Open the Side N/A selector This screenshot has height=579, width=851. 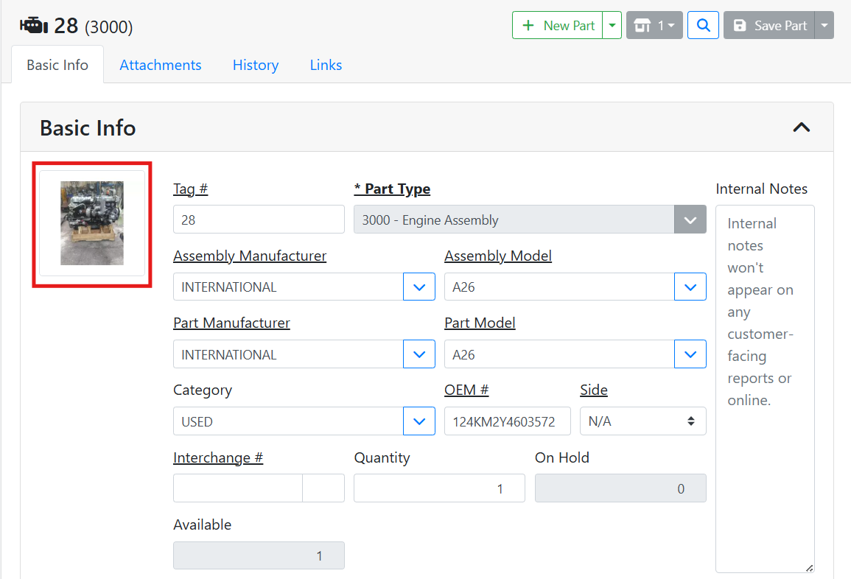point(642,421)
